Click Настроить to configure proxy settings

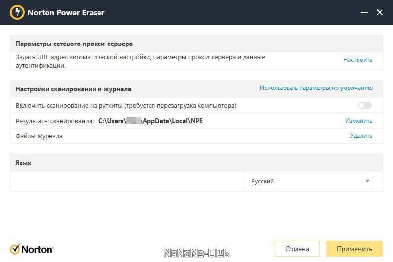357,60
